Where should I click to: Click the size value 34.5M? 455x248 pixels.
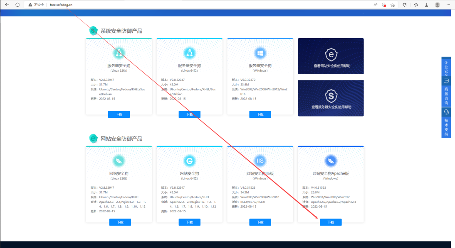pyautogui.click(x=245, y=192)
